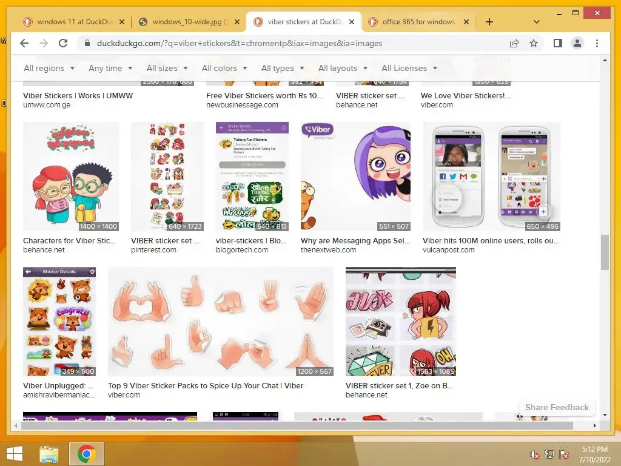Expand the All Licenses filter
Screen dimensions: 621x466
[x=409, y=68]
